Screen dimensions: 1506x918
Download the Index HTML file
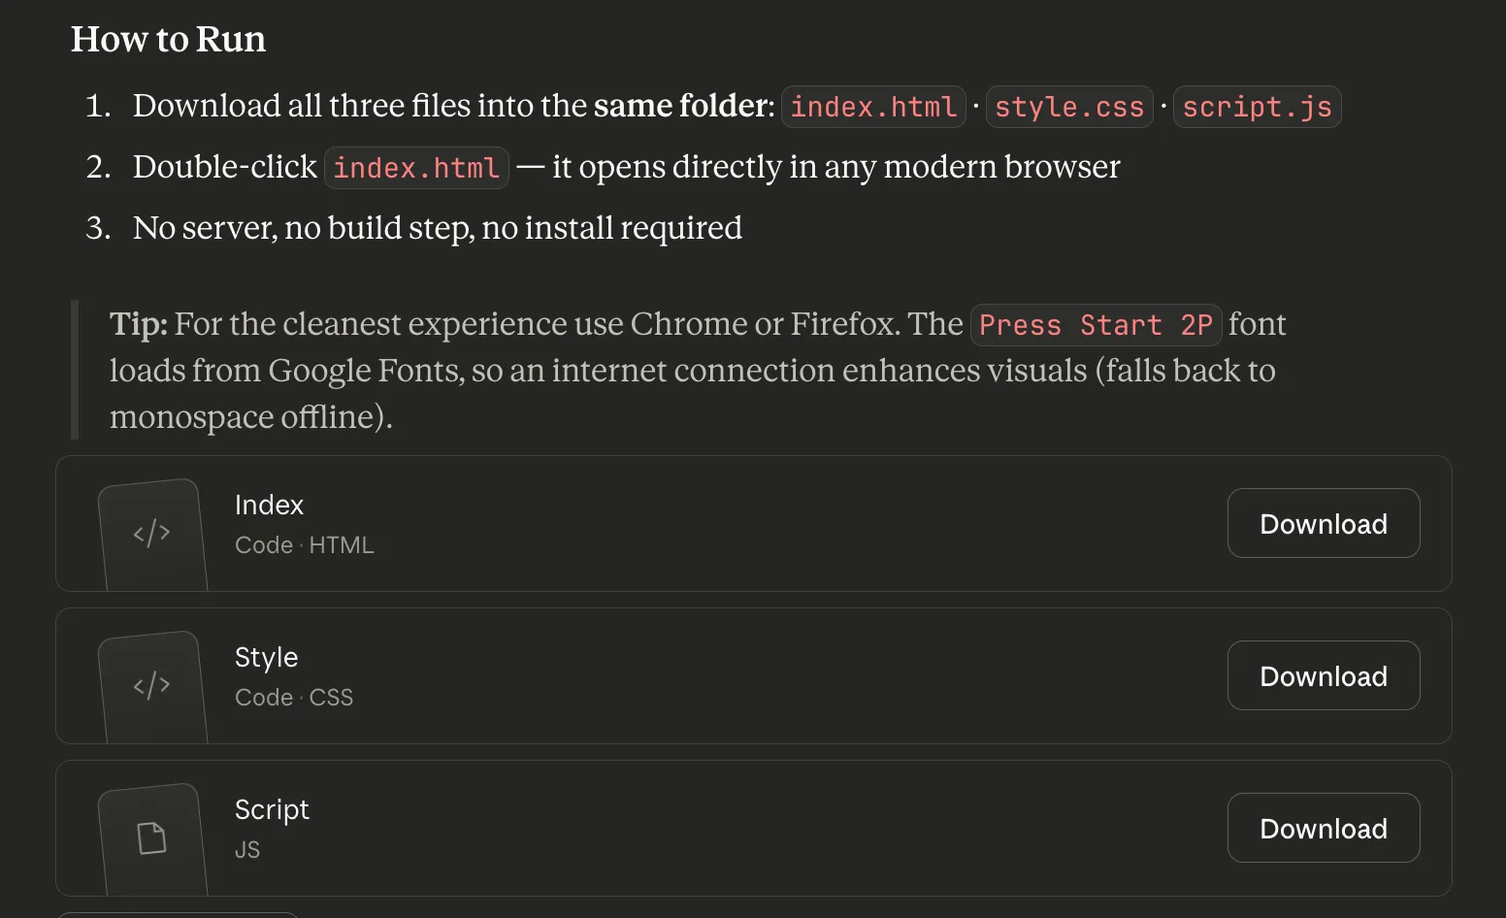click(1323, 523)
